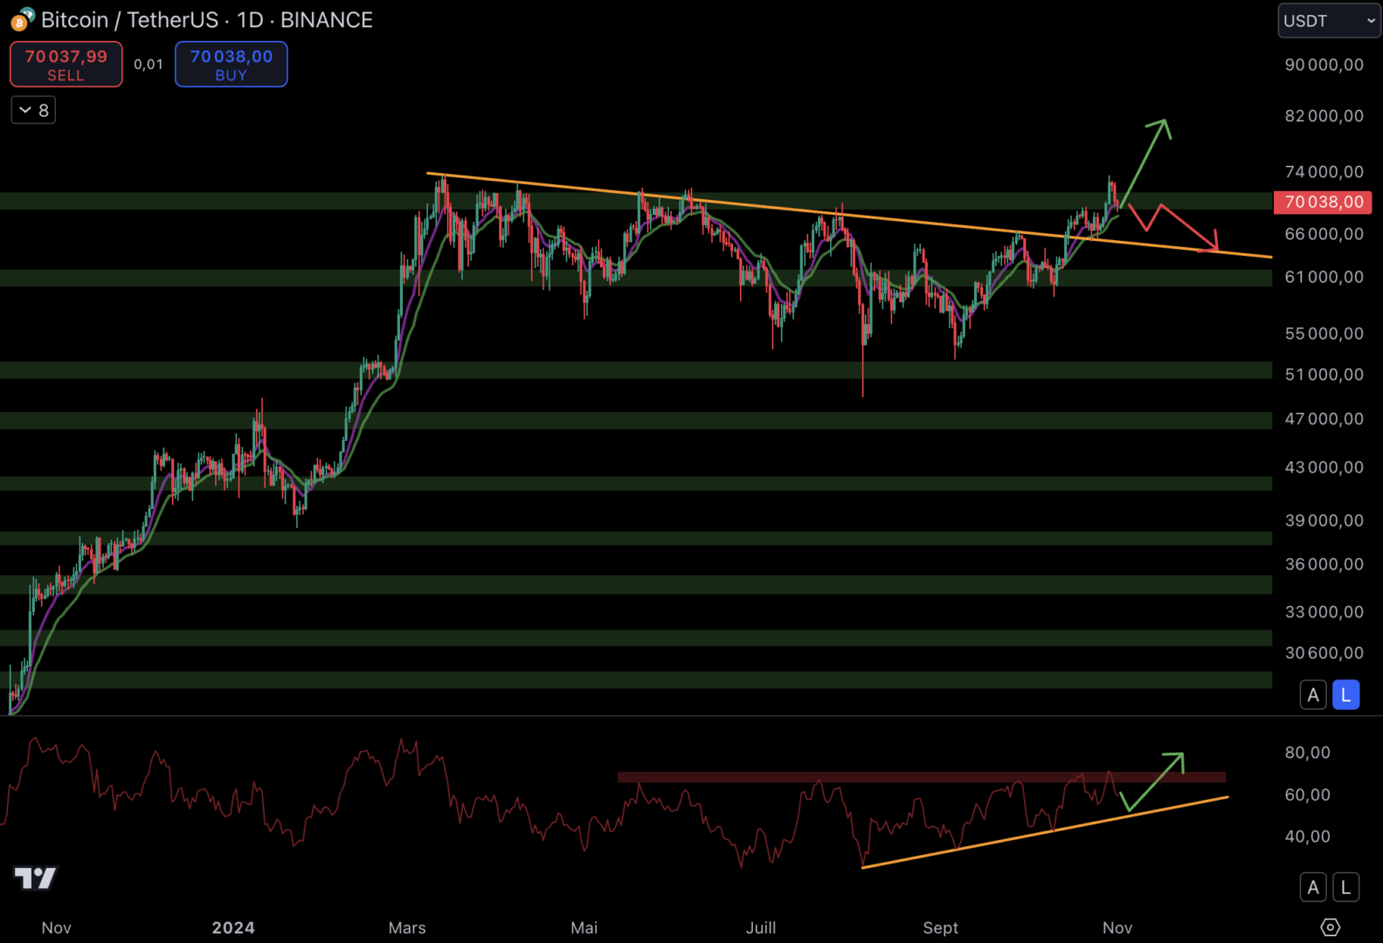Open the USDT currency dropdown
Viewport: 1383px width, 943px height.
pyautogui.click(x=1328, y=21)
